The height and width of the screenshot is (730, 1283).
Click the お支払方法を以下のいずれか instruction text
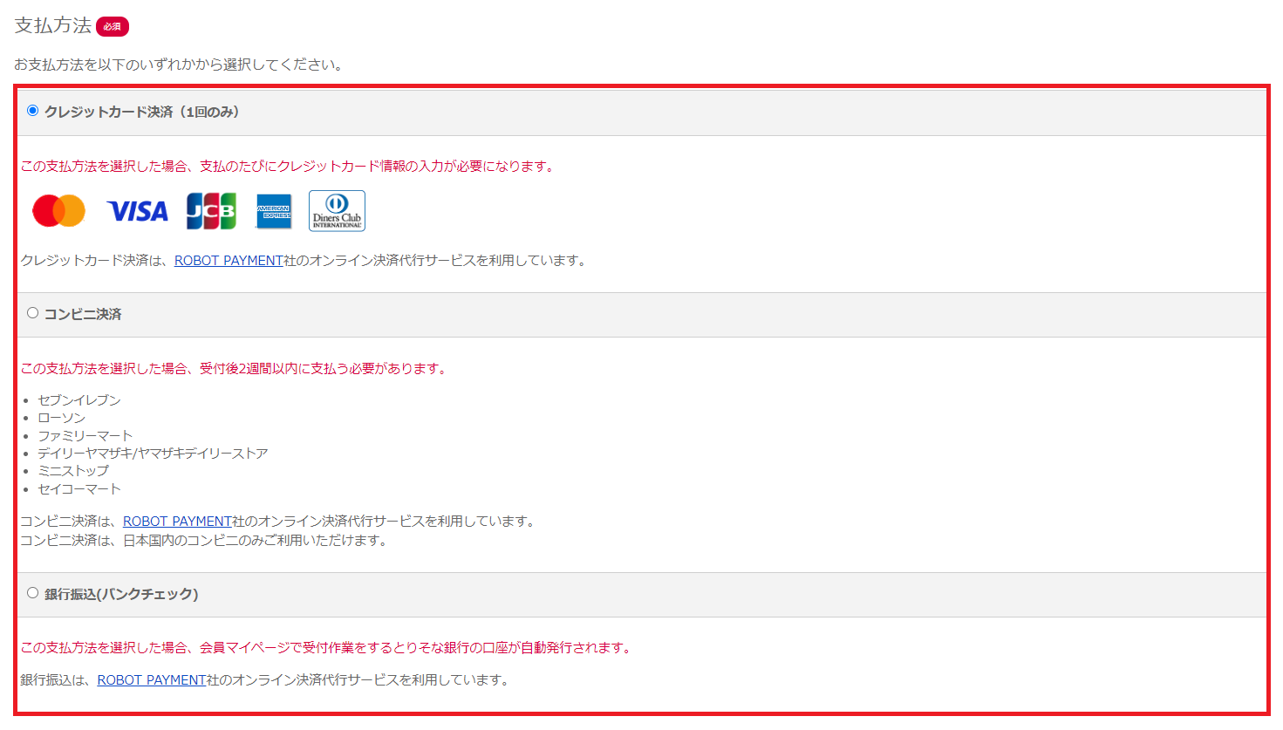pos(180,65)
